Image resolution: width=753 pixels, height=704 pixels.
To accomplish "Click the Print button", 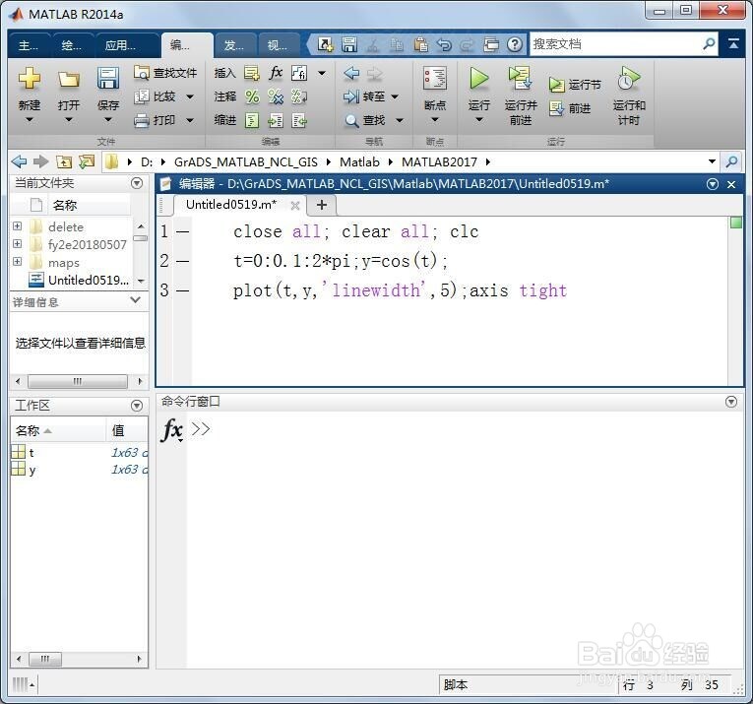I will tap(155, 119).
